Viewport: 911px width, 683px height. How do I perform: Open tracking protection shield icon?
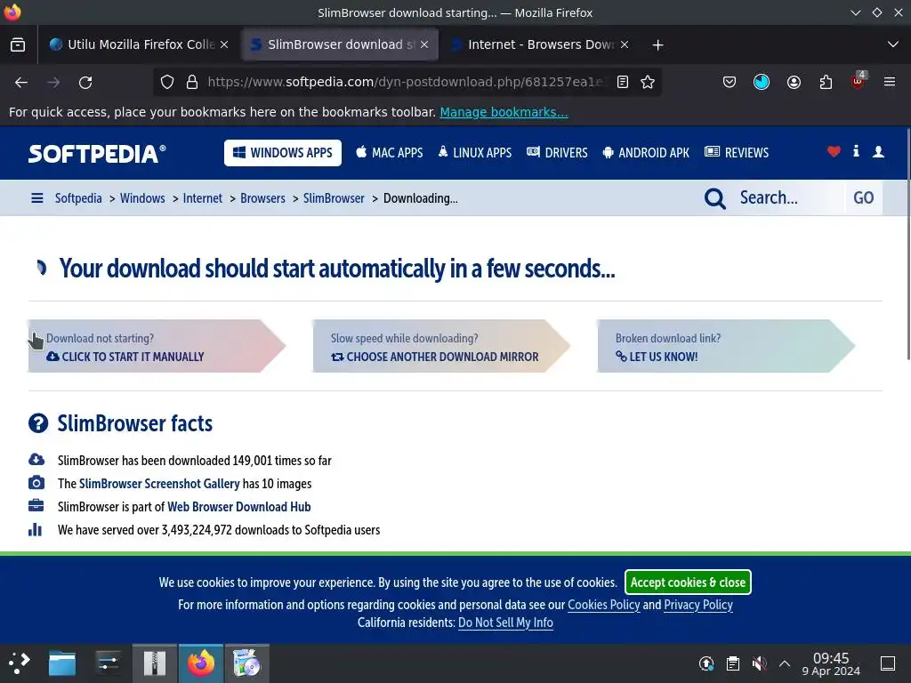tap(167, 83)
